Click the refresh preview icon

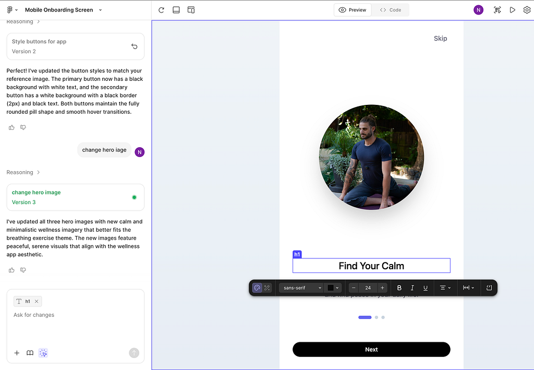(x=161, y=10)
